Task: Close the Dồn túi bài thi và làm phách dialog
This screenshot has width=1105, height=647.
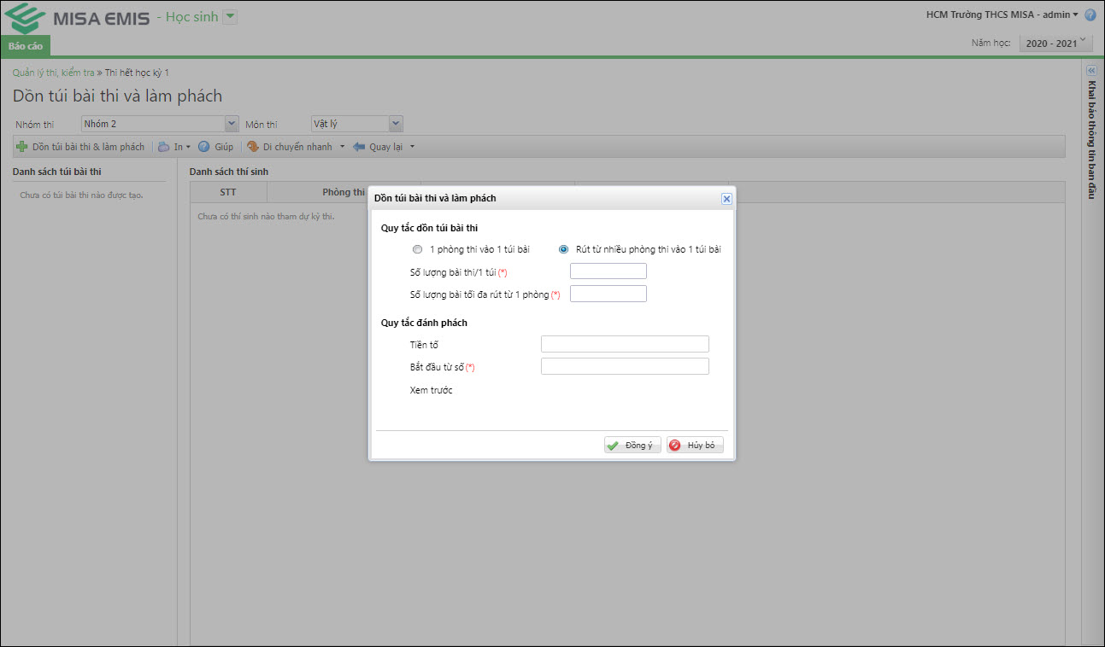Action: (726, 198)
